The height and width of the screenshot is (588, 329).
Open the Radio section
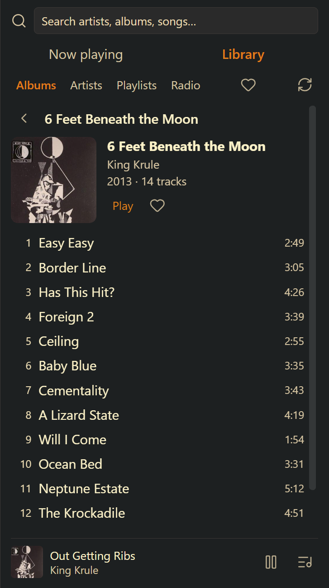pyautogui.click(x=186, y=85)
